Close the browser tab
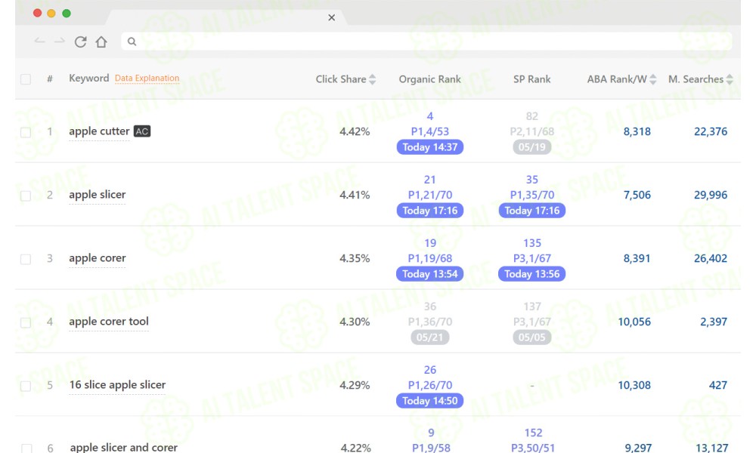Image resolution: width=756 pixels, height=453 pixels. click(x=331, y=18)
